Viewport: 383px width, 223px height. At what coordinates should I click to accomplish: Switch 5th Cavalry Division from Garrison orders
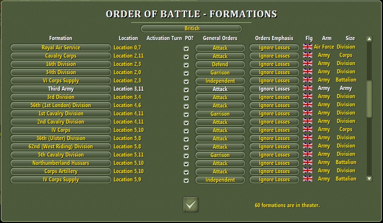click(x=220, y=155)
